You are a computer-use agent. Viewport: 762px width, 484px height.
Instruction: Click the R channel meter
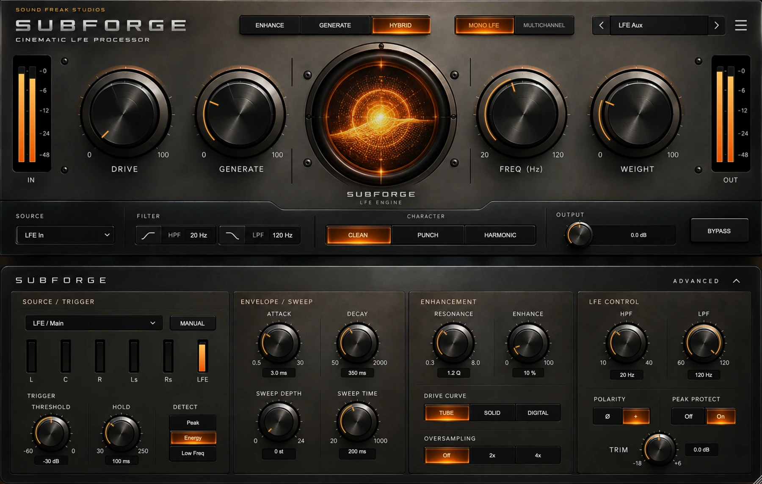(x=100, y=356)
